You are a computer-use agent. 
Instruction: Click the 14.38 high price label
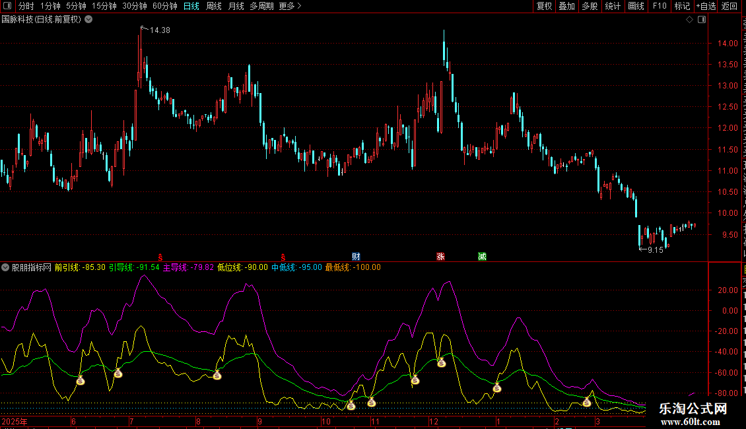[x=160, y=30]
